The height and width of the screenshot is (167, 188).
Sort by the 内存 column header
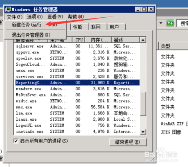(98, 40)
